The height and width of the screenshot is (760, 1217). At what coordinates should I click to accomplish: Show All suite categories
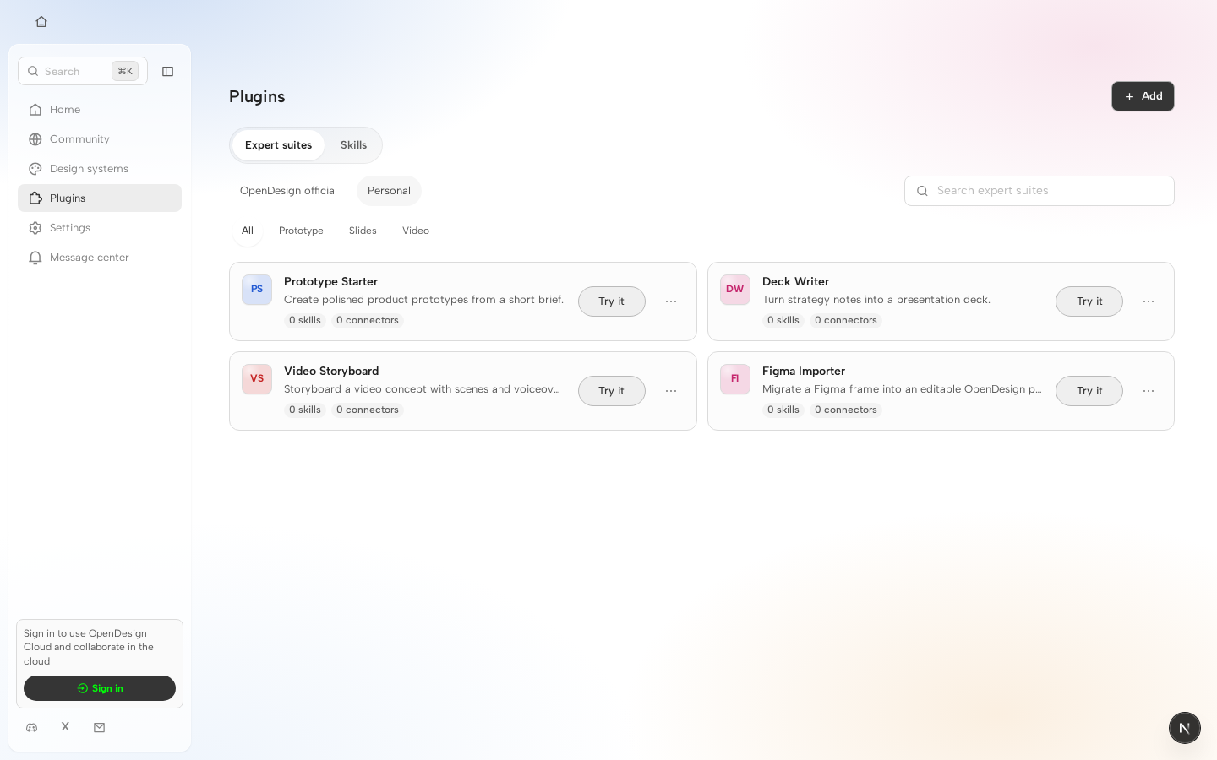[x=247, y=231]
